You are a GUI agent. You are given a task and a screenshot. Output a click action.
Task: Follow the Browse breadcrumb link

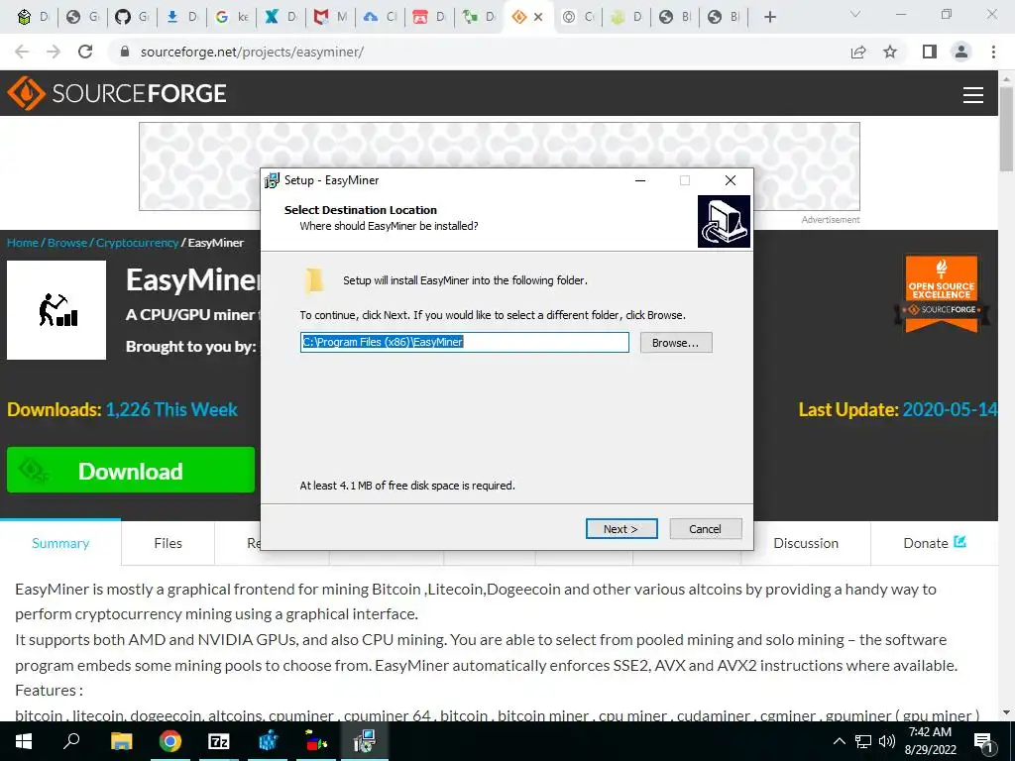(67, 243)
